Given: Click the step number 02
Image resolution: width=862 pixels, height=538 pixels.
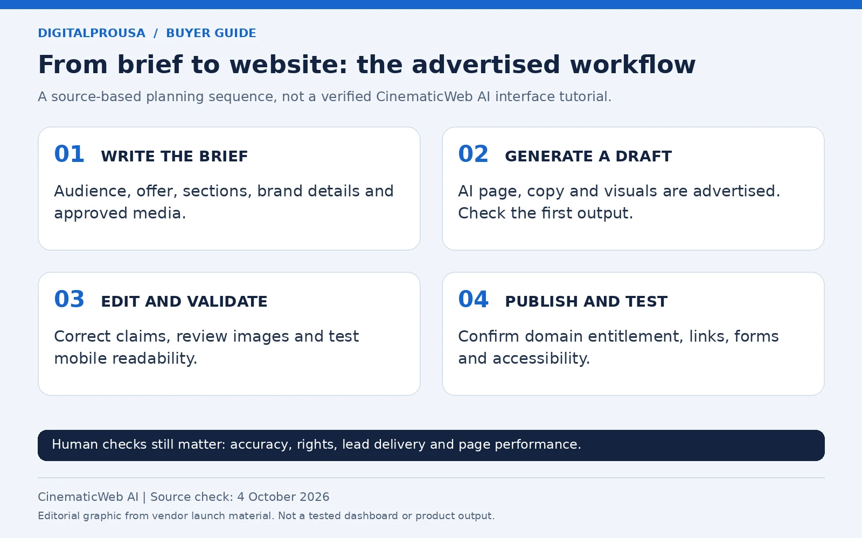Looking at the screenshot, I should [x=473, y=154].
